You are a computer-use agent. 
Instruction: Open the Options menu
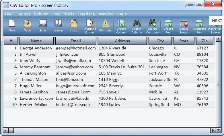click(x=23, y=14)
